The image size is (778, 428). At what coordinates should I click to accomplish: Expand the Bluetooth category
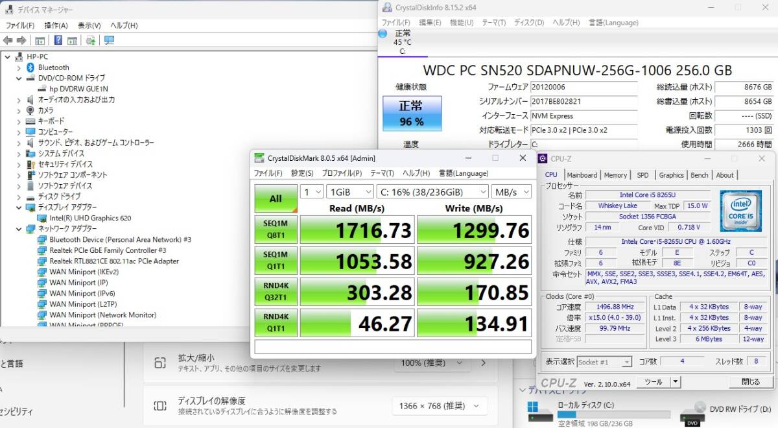coord(18,67)
